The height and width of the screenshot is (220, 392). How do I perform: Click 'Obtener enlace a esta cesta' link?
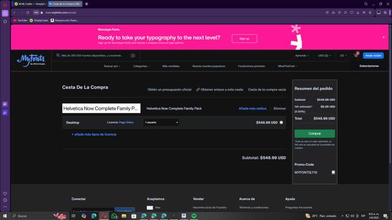click(220, 90)
